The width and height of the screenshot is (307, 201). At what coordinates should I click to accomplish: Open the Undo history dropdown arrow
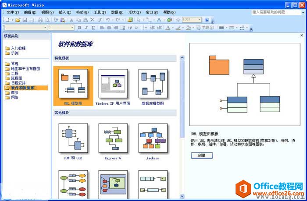[113, 20]
